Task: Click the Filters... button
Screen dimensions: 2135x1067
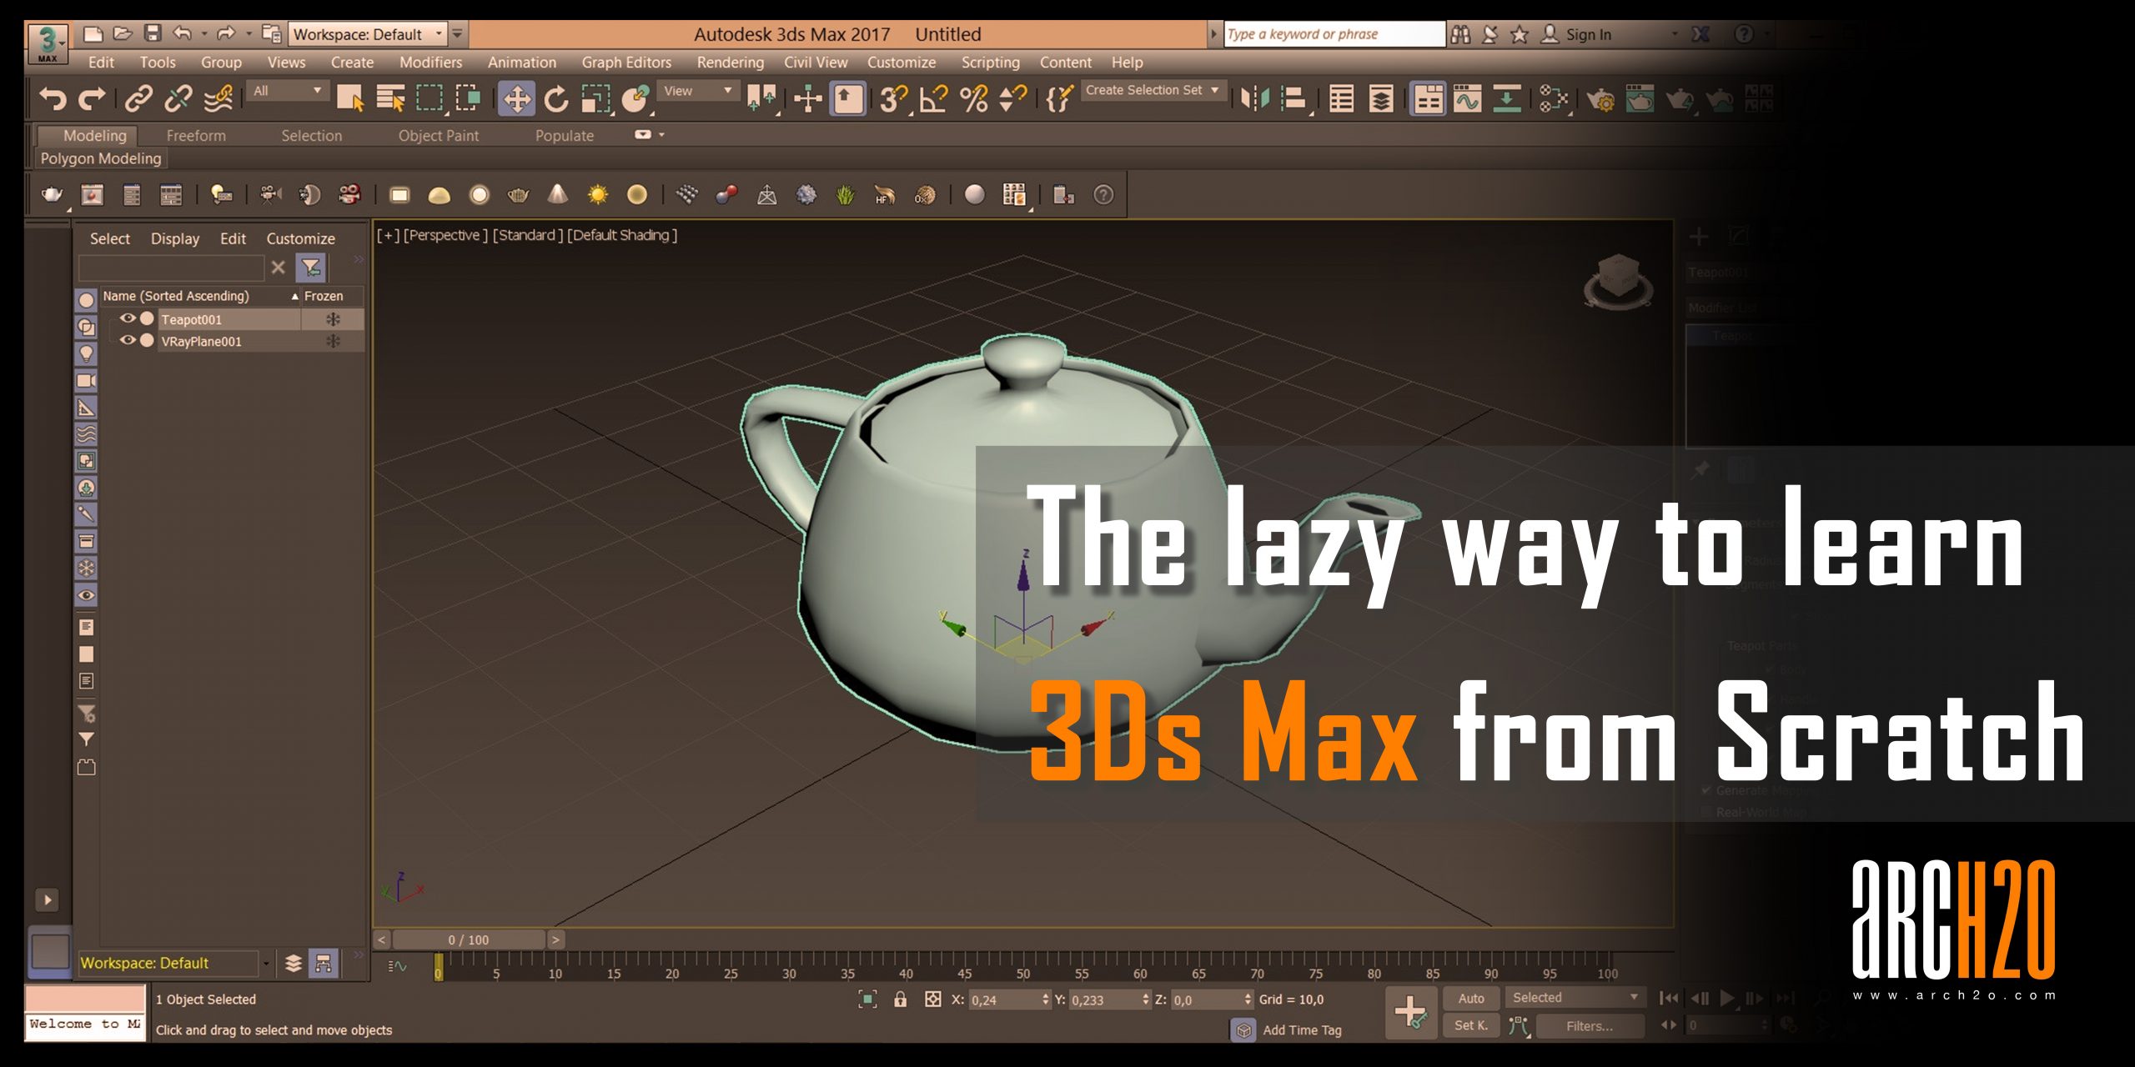Action: click(1589, 1026)
